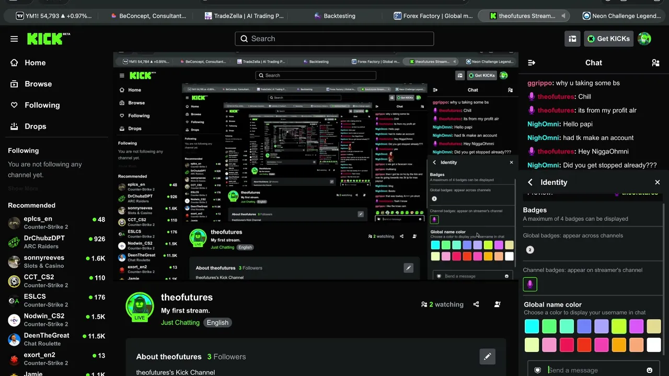The image size is (669, 376).
Task: Open the hamburger sidebar menu
Action: tap(14, 39)
